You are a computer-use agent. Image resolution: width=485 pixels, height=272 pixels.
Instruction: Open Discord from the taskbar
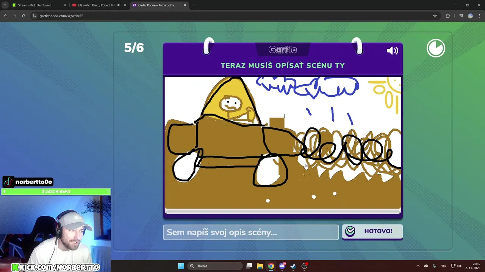tap(282, 266)
